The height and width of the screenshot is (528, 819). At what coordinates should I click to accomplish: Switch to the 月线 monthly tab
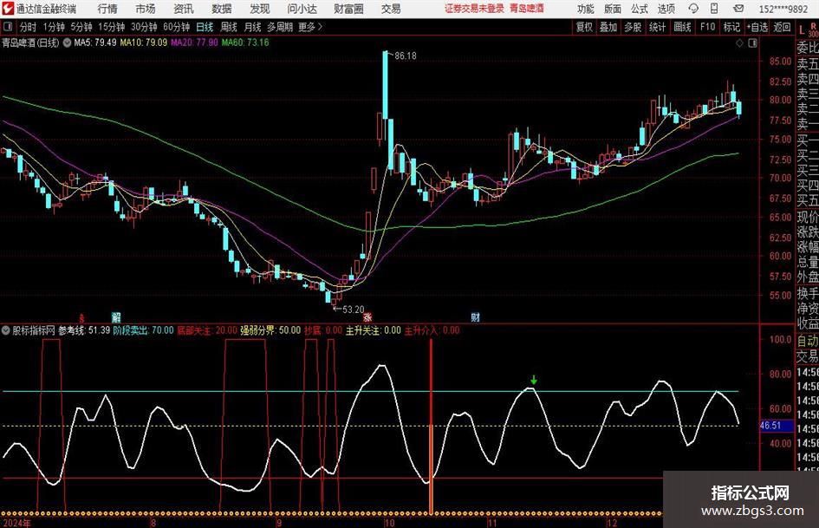coord(253,27)
